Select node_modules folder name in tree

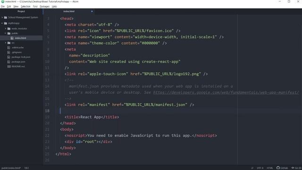(19, 29)
